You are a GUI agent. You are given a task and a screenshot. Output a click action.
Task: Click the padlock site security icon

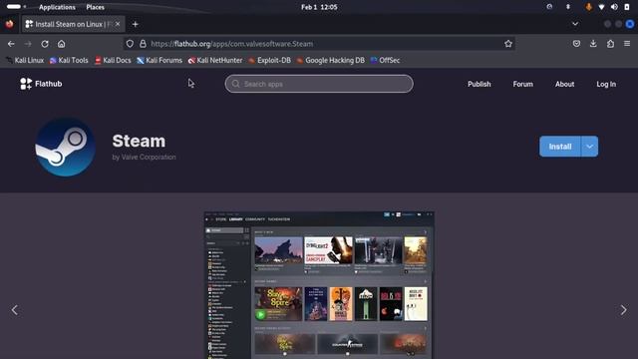(x=143, y=44)
